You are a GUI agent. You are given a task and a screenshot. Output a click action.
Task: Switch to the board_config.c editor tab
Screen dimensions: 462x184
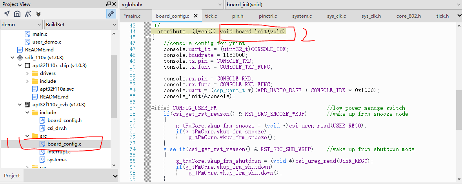pos(172,16)
